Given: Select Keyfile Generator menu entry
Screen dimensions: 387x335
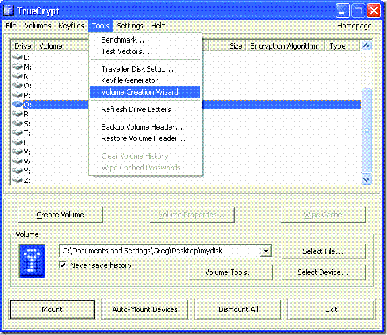Looking at the screenshot, I should pyautogui.click(x=146, y=80).
